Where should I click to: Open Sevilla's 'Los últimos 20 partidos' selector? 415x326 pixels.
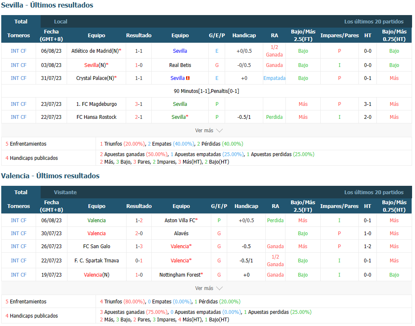[x=374, y=21]
